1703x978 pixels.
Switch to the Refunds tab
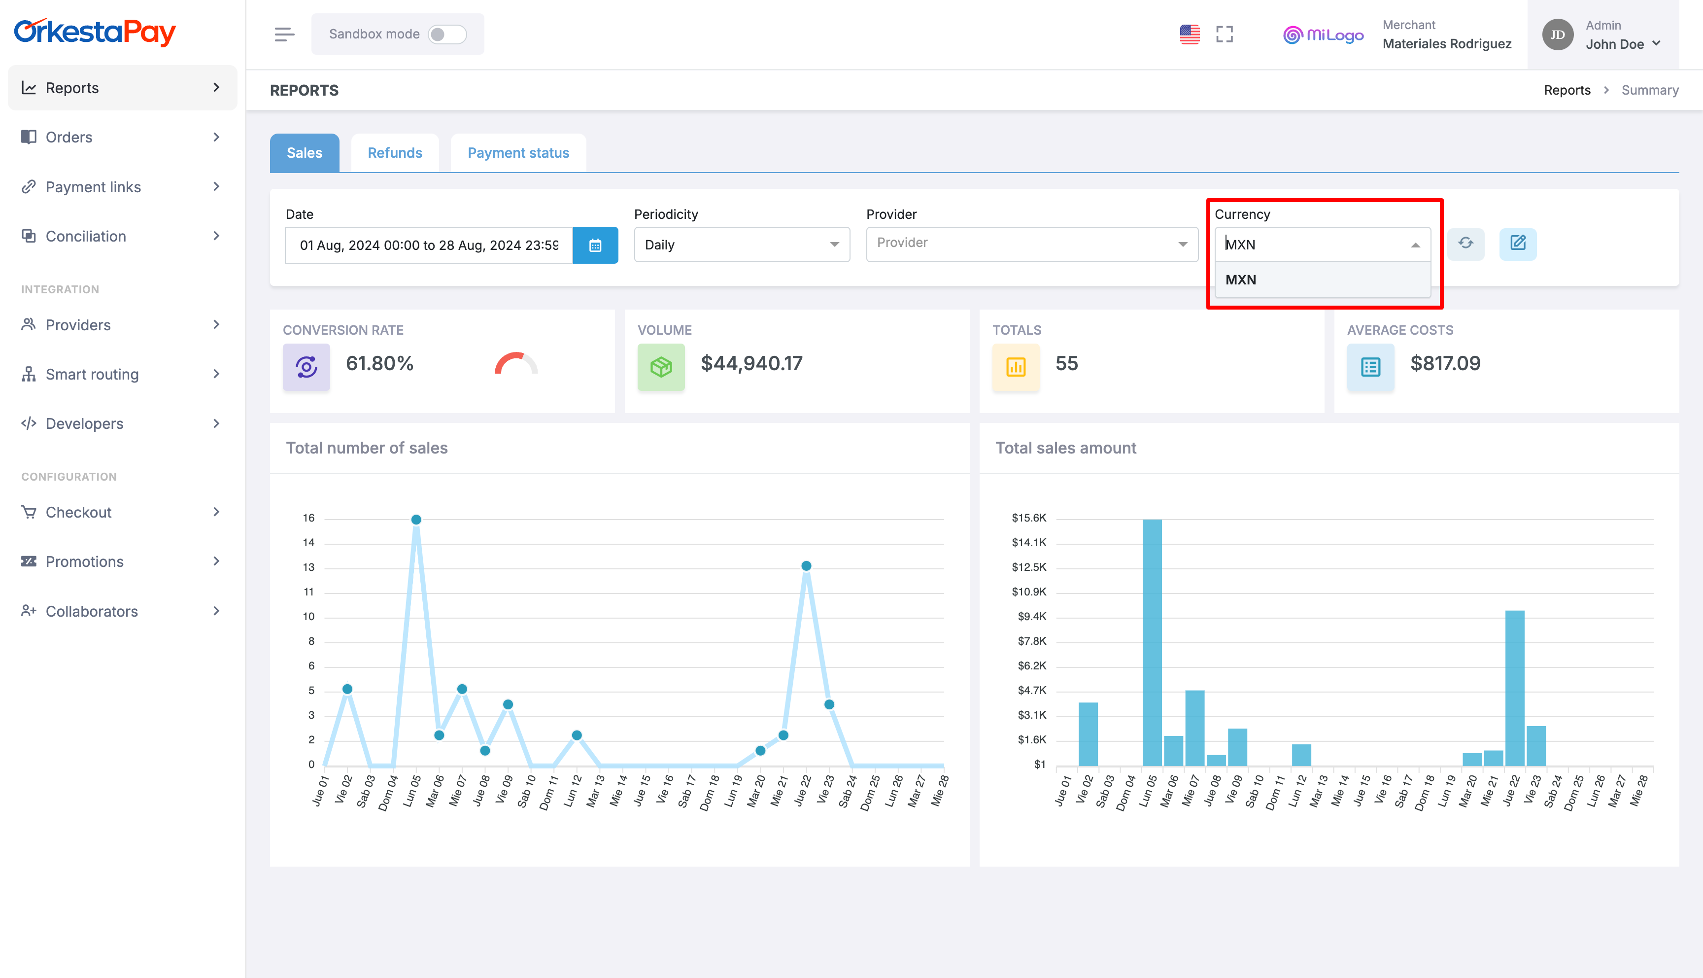click(x=395, y=153)
